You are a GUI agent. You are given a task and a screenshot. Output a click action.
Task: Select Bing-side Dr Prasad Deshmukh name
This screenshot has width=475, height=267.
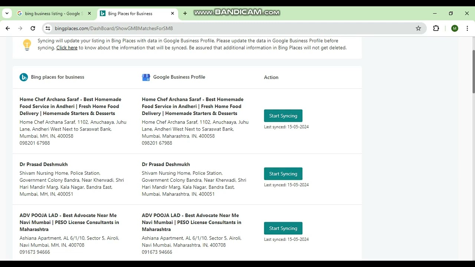pos(44,164)
